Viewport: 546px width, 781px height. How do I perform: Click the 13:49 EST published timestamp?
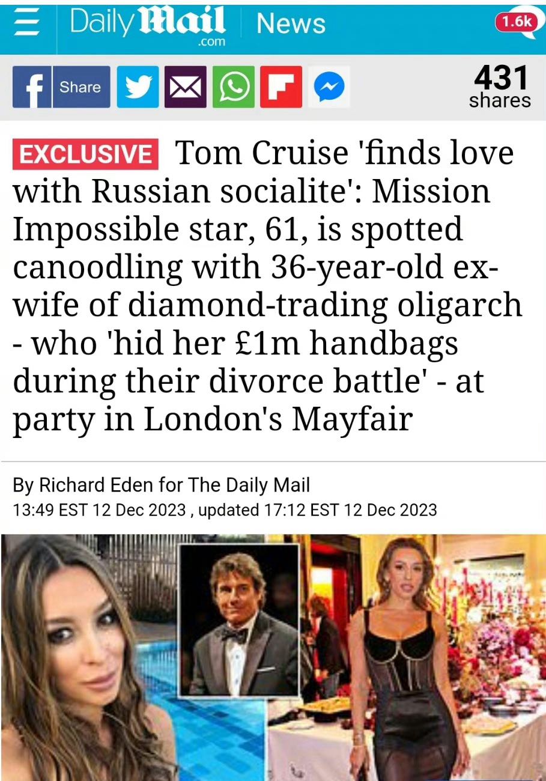click(99, 510)
